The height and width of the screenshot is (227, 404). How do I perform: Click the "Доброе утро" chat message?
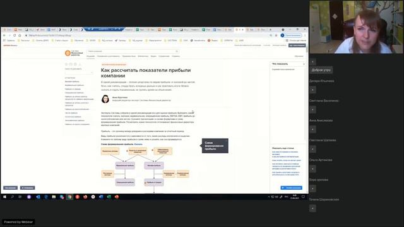321,70
